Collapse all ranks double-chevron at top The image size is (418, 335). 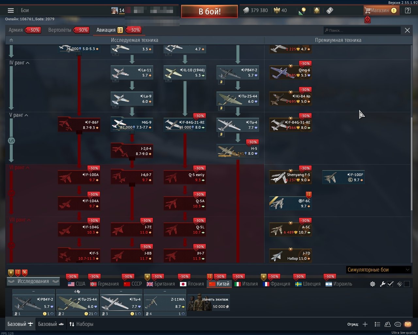(11, 40)
